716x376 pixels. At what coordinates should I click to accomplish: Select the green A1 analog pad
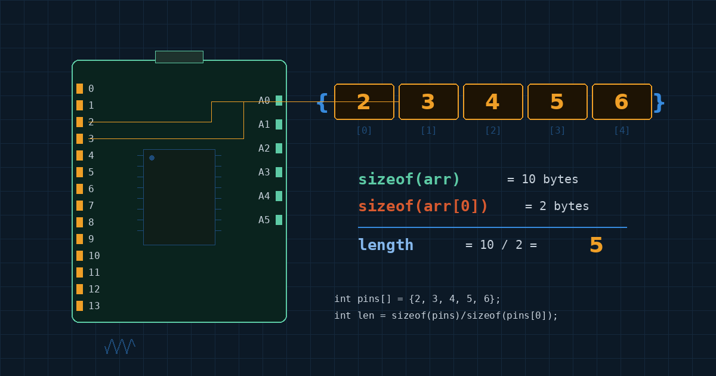(279, 124)
